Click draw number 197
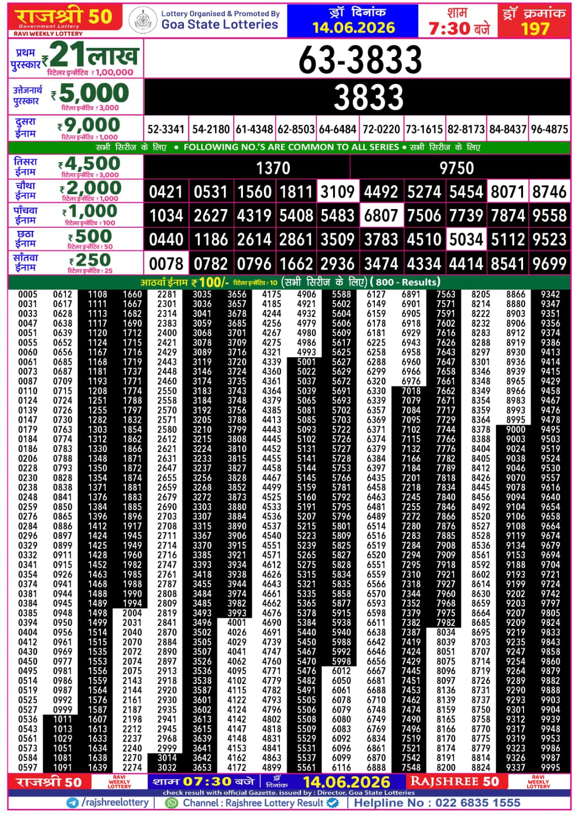Screen dimensions: 576x815 [x=535, y=29]
